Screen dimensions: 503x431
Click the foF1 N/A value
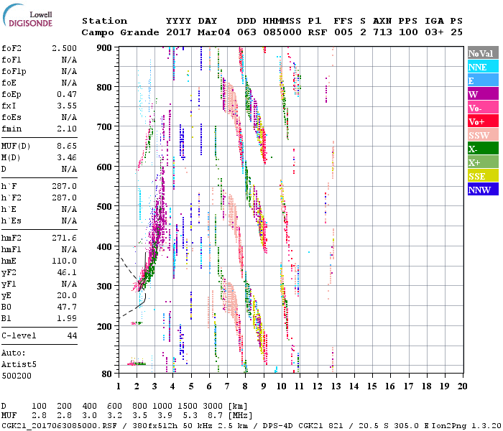coord(69,60)
